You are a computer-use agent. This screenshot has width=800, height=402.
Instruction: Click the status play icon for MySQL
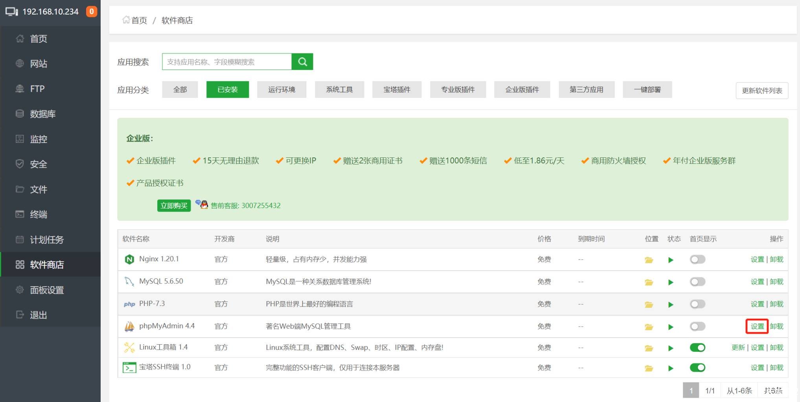coord(671,282)
